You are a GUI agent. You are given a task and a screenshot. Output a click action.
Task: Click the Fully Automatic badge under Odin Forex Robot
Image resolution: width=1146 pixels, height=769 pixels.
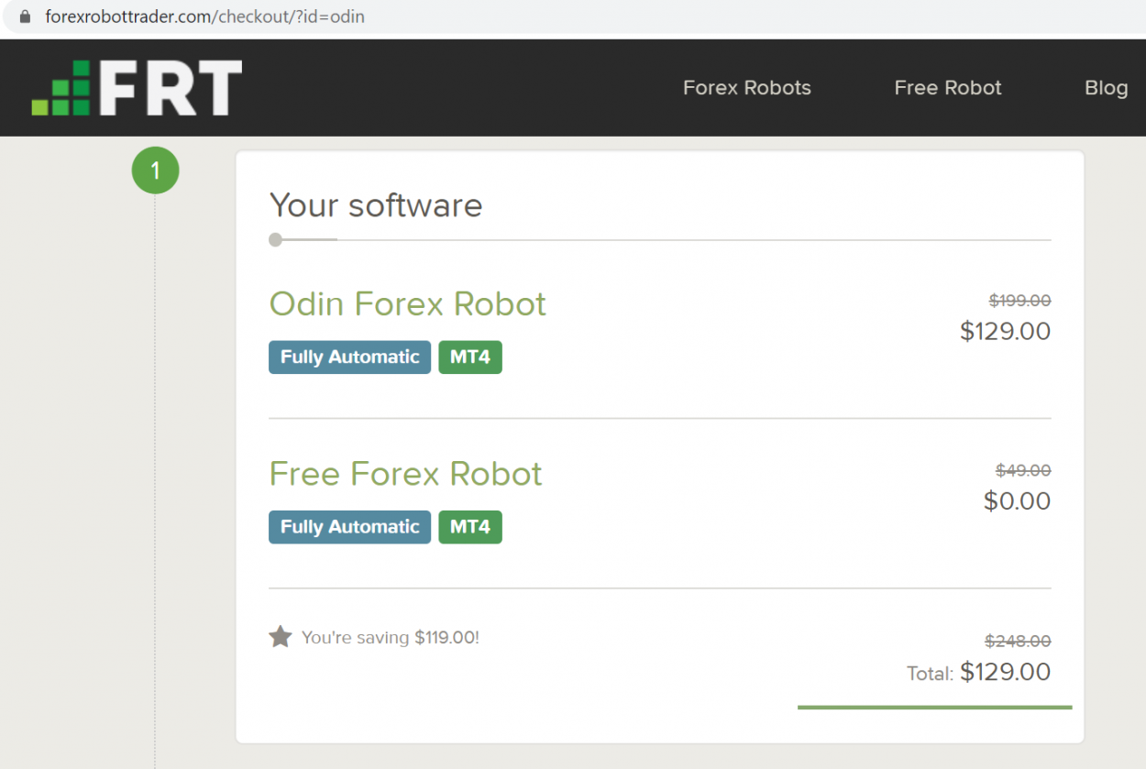click(x=349, y=357)
